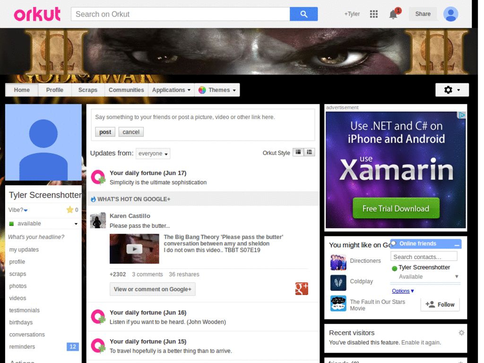This screenshot has height=363, width=484.
Task: Click the post button
Action: pyautogui.click(x=105, y=132)
